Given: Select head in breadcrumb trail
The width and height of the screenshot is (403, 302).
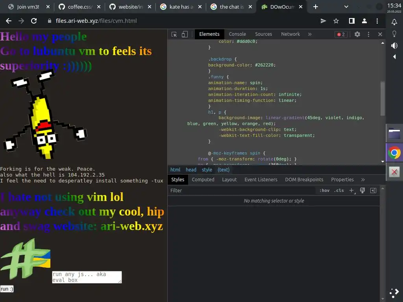Looking at the screenshot, I should coord(191,170).
